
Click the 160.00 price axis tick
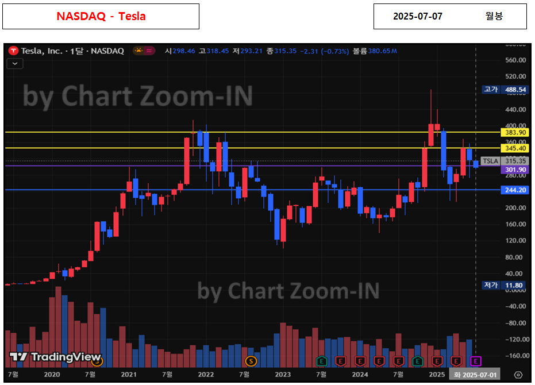tap(515, 224)
